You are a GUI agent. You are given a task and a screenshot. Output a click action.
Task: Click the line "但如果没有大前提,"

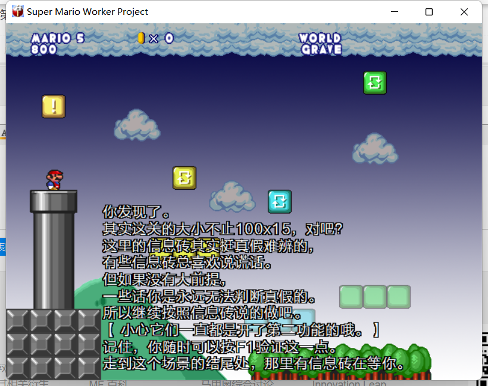164,280
